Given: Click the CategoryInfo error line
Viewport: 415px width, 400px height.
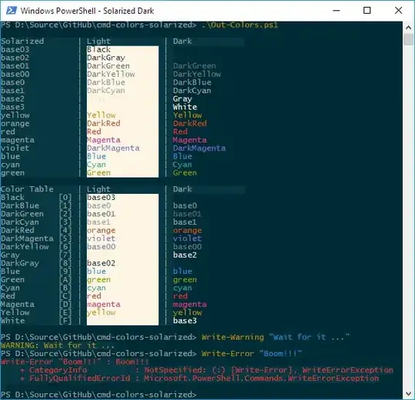Looking at the screenshot, I should [x=207, y=370].
